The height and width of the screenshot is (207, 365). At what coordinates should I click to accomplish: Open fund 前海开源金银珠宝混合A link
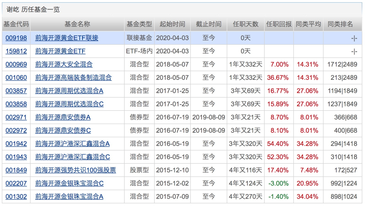click(x=69, y=197)
